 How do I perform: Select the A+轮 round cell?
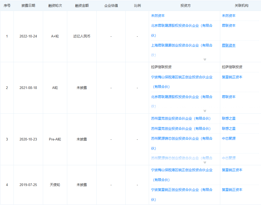point(55,36)
